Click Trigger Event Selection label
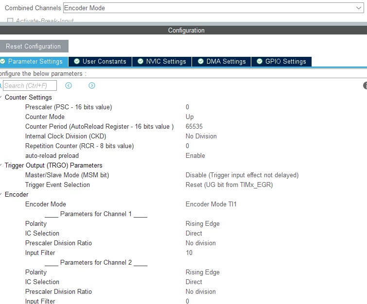 click(57, 185)
